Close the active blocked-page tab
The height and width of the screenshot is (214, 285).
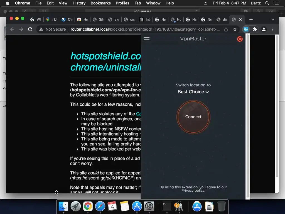[x=240, y=20]
